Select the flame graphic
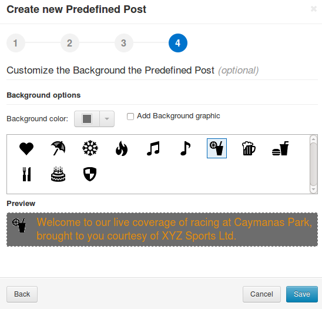Image resolution: width=322 pixels, height=309 pixels. 122,148
